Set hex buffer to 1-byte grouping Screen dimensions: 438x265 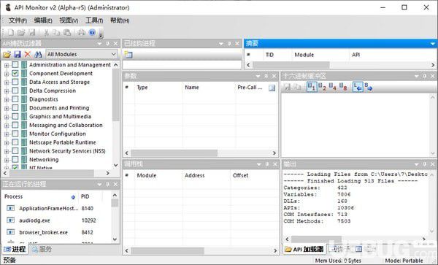(311, 87)
